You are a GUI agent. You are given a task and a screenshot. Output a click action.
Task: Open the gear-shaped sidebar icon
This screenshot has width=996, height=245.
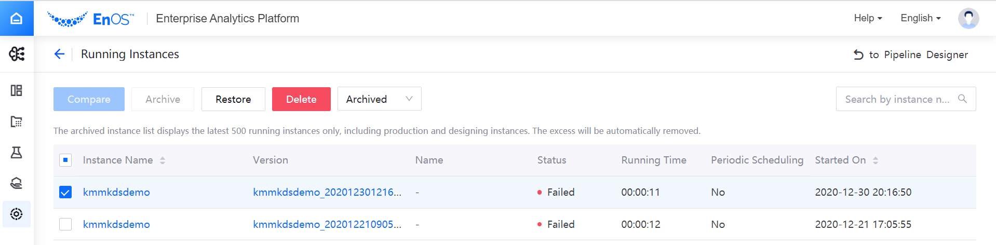17,214
